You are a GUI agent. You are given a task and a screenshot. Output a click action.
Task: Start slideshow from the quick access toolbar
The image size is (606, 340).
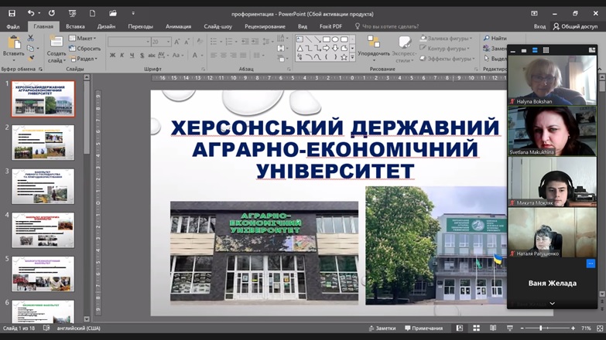coord(72,13)
